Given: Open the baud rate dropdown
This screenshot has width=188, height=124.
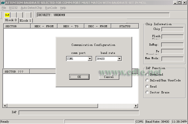Looking at the screenshot, I should click(120, 59).
